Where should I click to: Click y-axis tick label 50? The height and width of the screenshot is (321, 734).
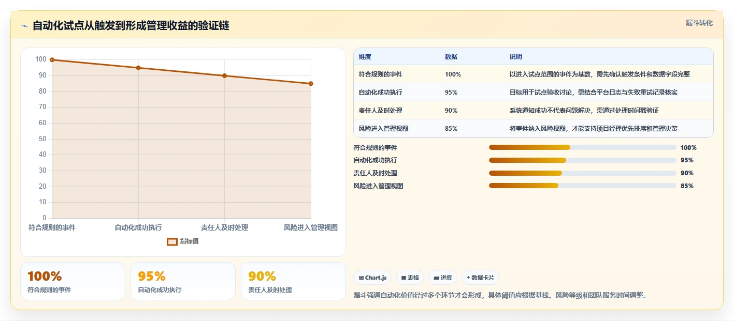[x=42, y=139]
